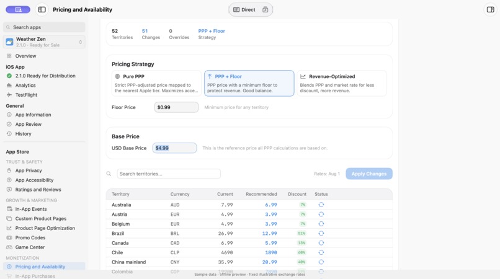Click the PPP + Floor Strategy summary
This screenshot has height=279, width=500.
(x=212, y=34)
